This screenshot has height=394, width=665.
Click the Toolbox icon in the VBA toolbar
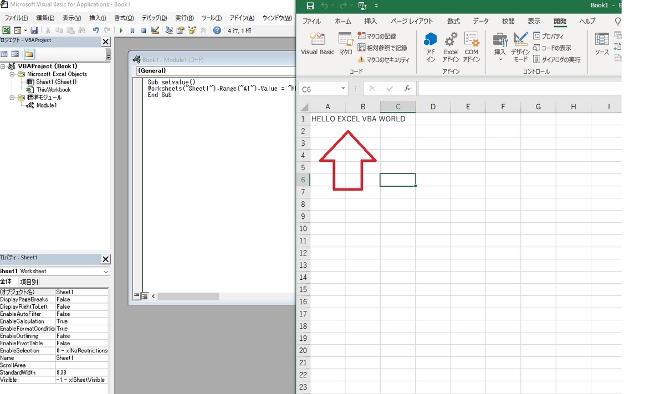[203, 30]
